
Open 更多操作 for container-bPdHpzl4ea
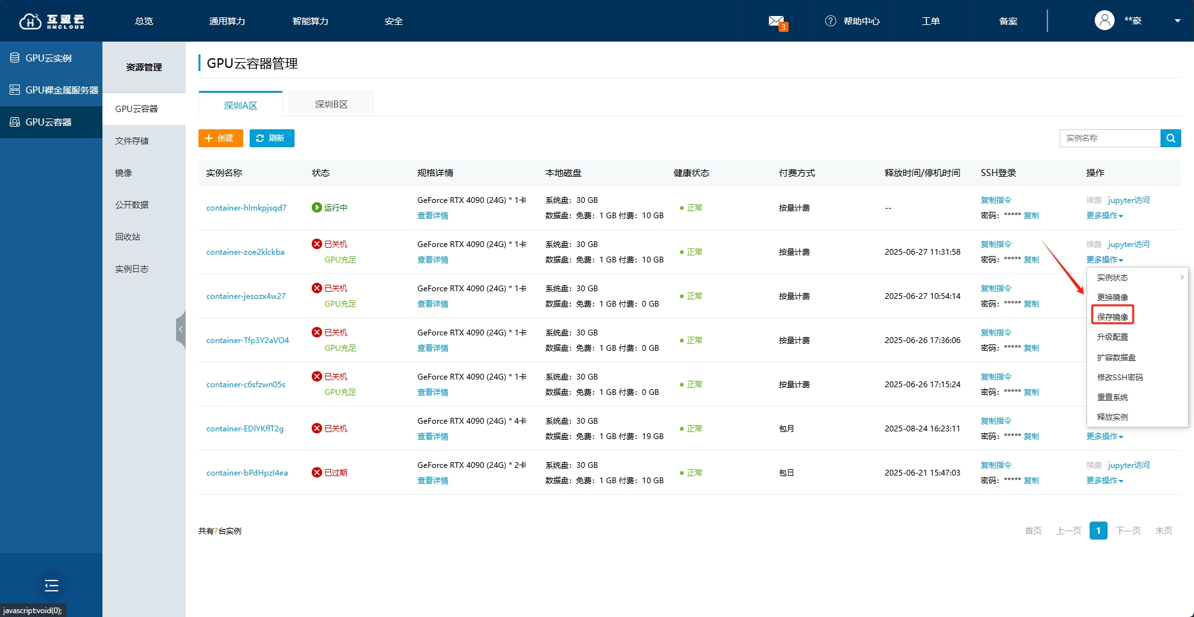[x=1104, y=481]
